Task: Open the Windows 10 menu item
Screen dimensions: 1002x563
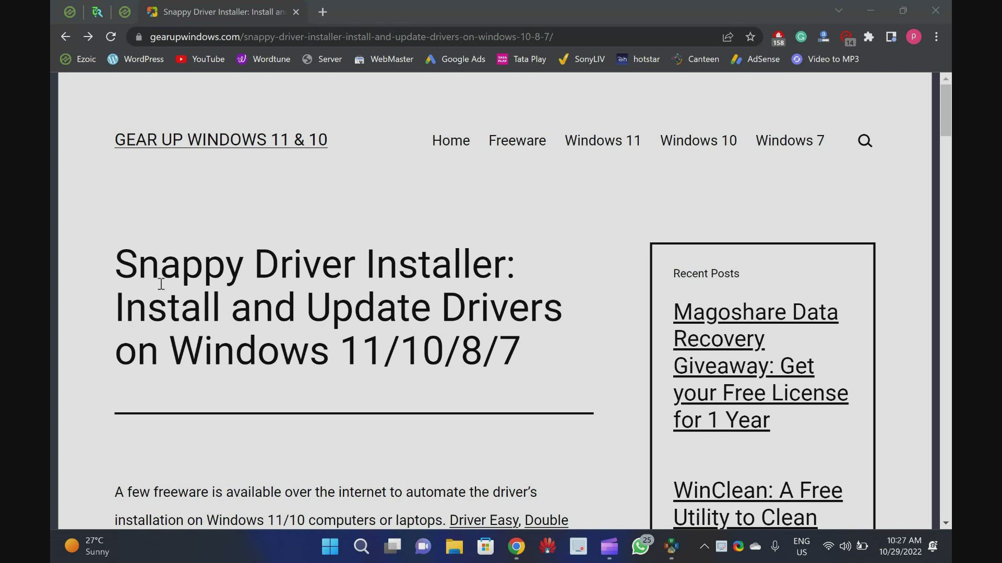Action: tap(698, 141)
